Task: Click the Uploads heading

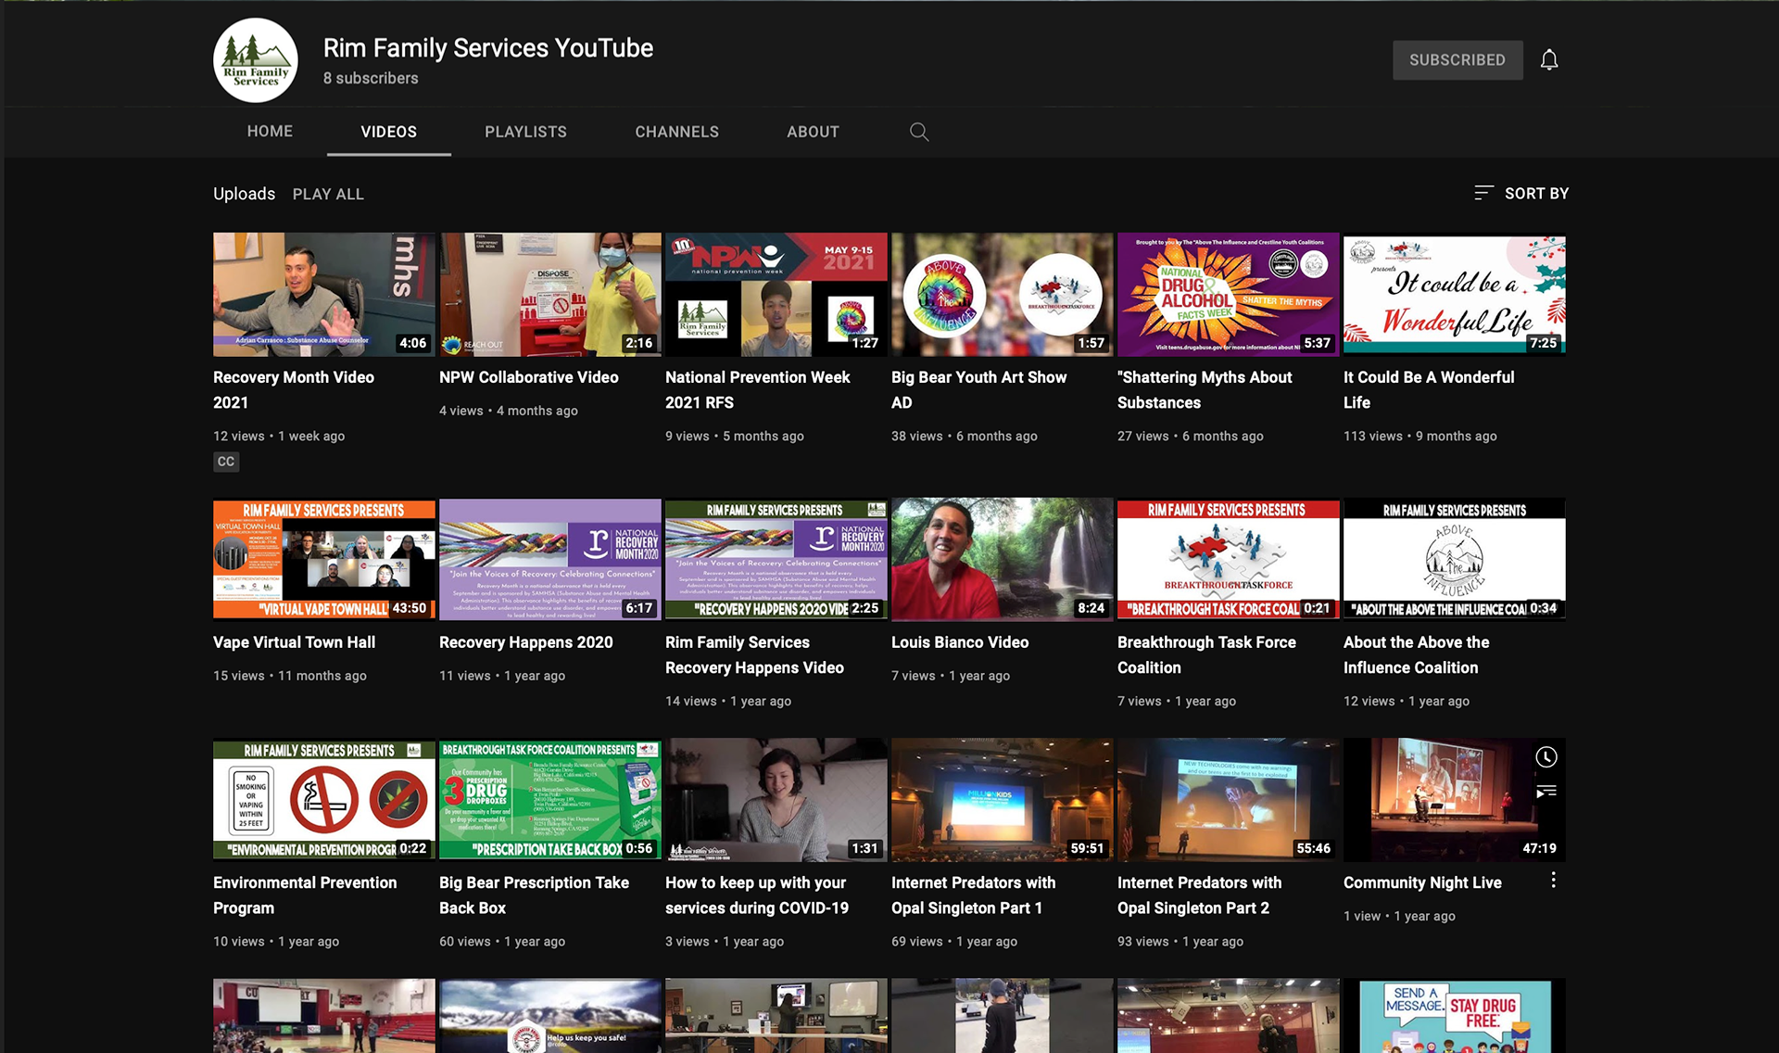Action: (x=244, y=194)
